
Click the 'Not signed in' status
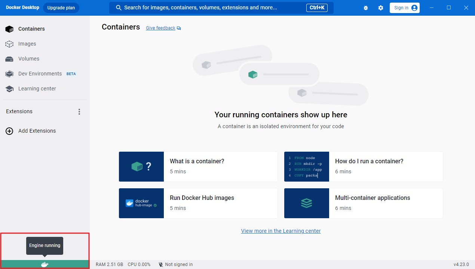(x=179, y=265)
